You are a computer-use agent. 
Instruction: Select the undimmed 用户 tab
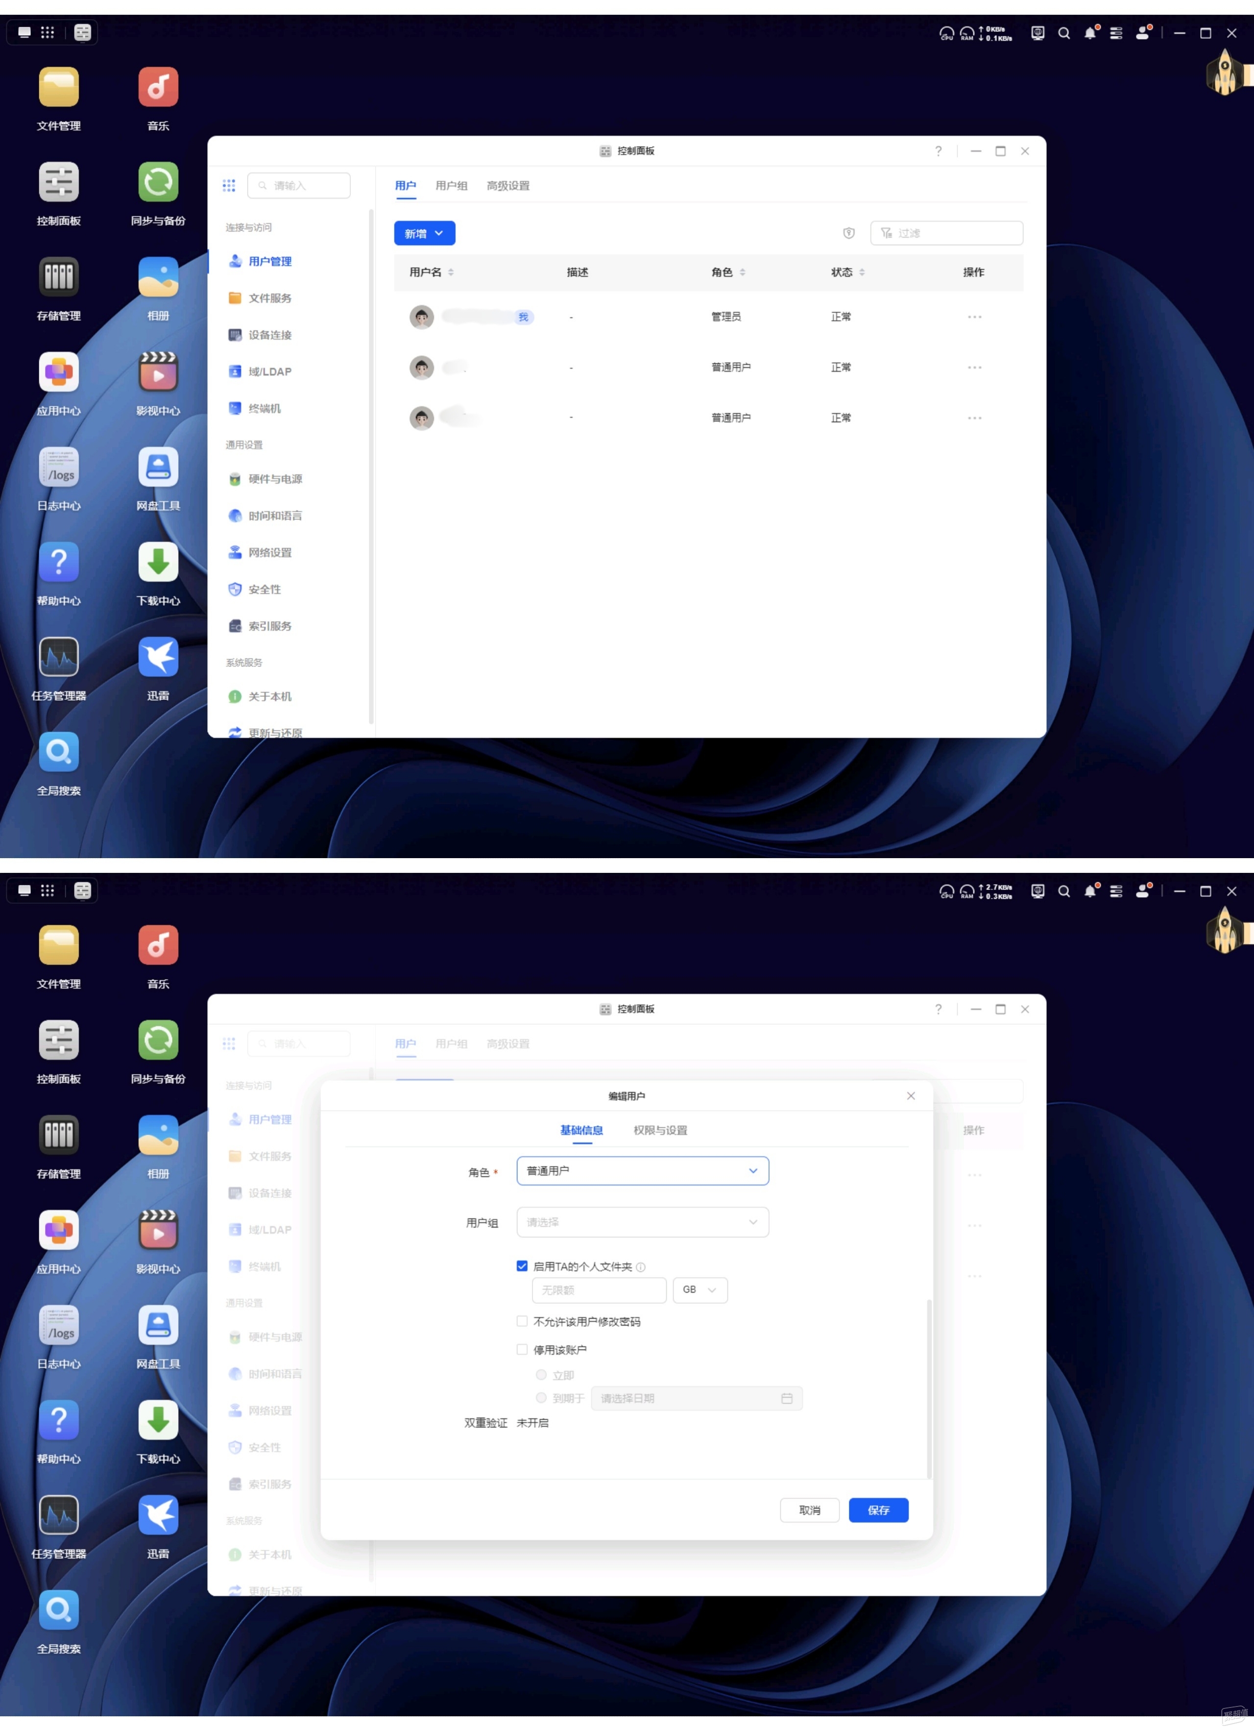pyautogui.click(x=406, y=185)
